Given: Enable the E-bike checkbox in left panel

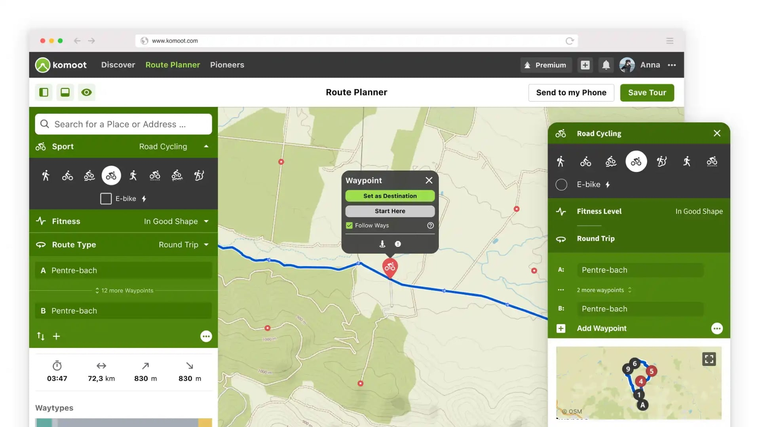Looking at the screenshot, I should (106, 198).
